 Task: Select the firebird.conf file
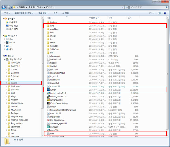click(x=55, y=59)
